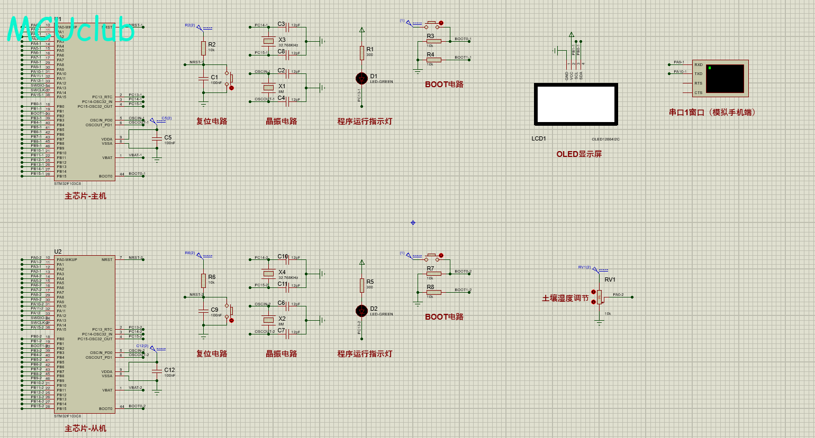Click the '串口1窗口（模拟手机端）' label
The width and height of the screenshot is (815, 438).
(x=713, y=113)
